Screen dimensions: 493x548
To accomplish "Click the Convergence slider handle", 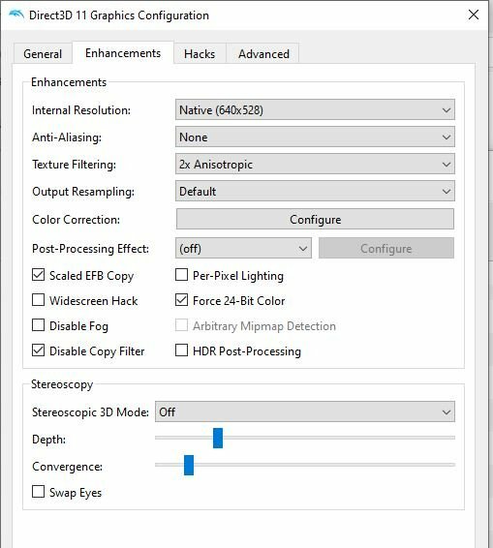I will point(189,465).
